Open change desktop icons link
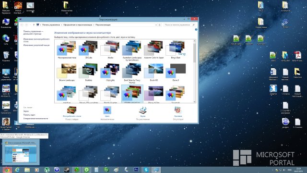 click(36, 40)
